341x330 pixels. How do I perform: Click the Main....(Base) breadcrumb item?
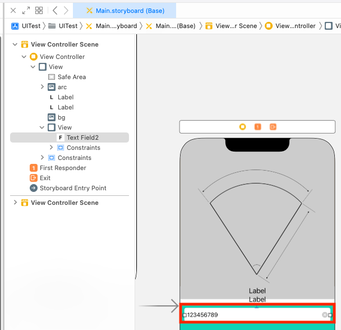pyautogui.click(x=170, y=26)
